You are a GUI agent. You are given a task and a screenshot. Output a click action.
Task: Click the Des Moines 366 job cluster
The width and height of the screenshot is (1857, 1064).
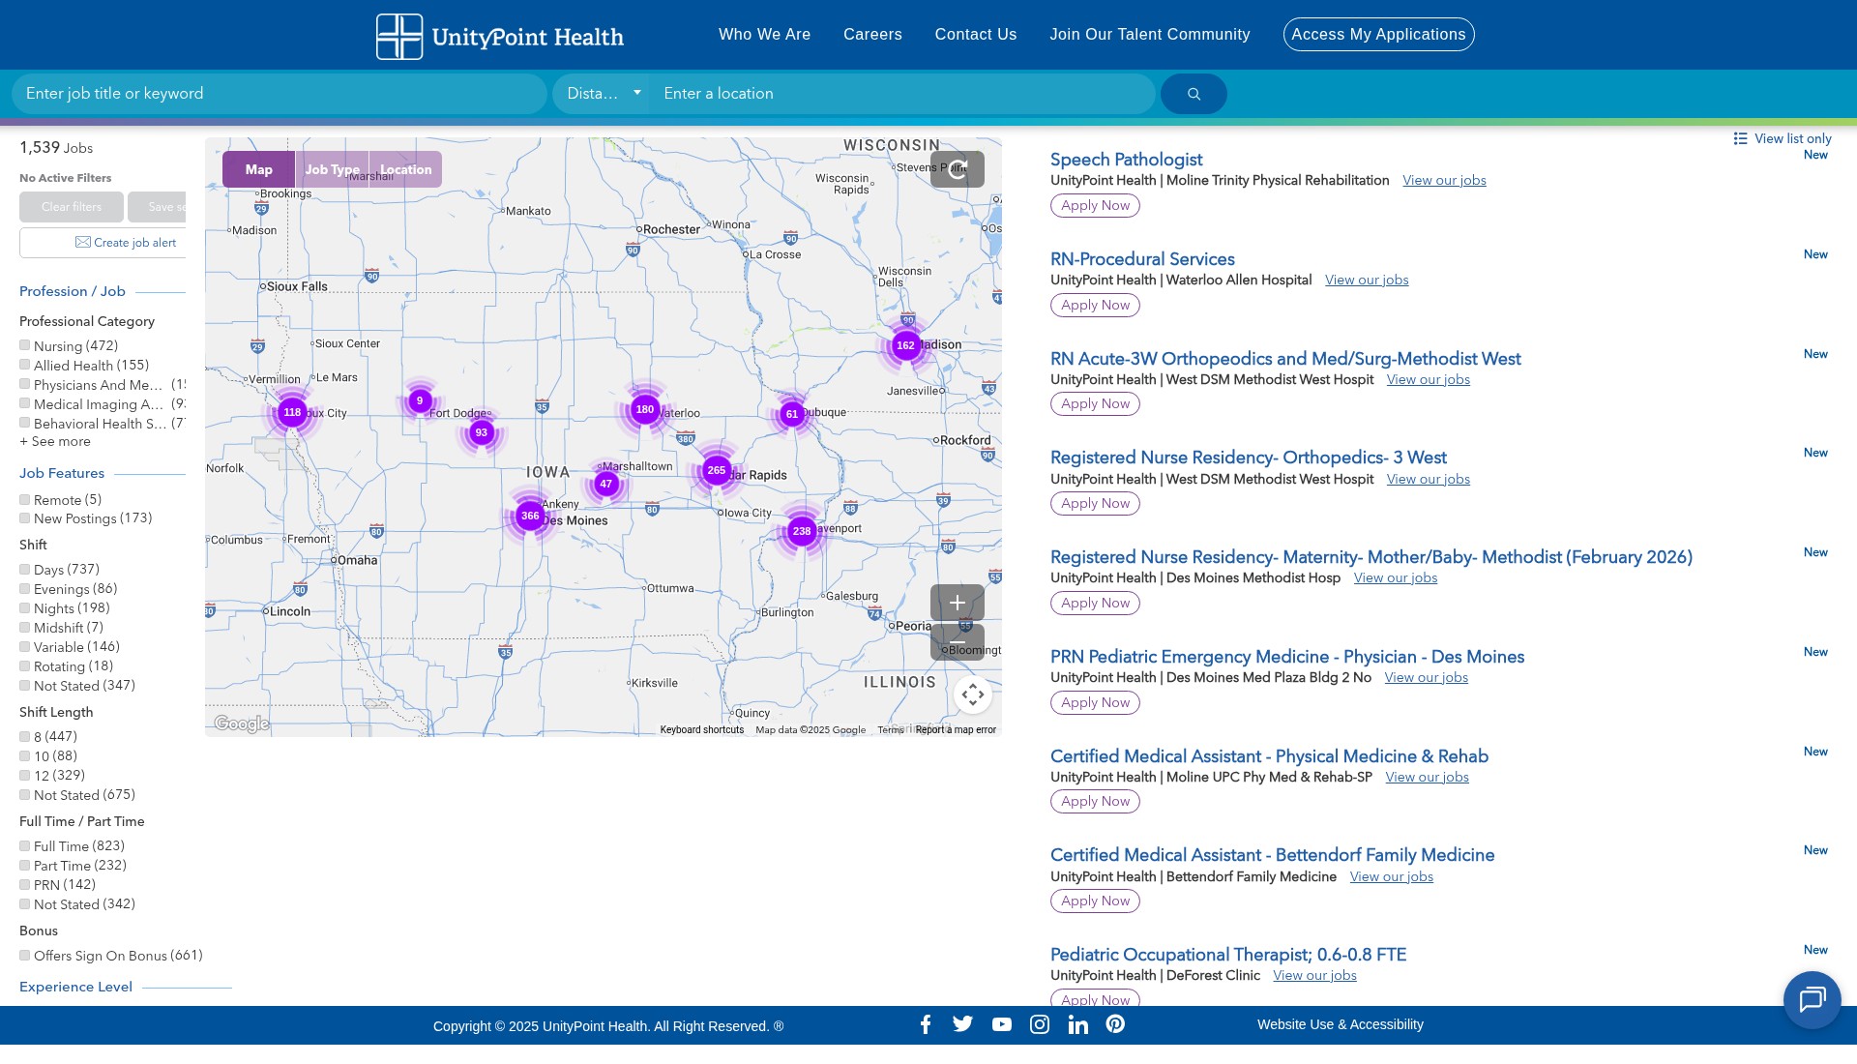[x=530, y=516]
